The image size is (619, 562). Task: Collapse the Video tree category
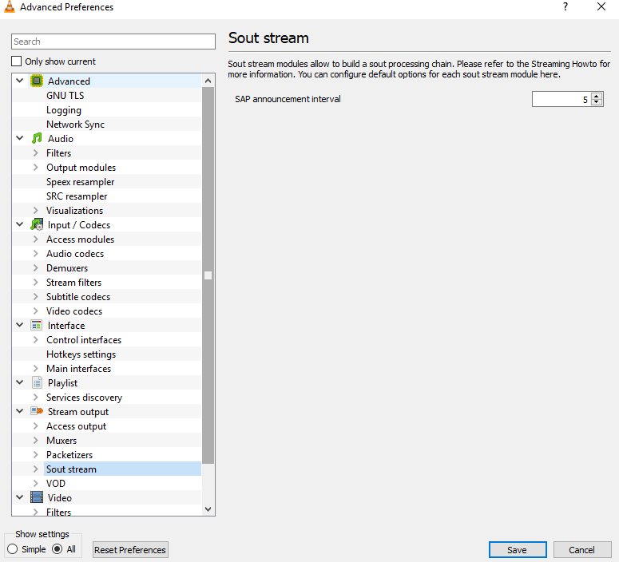[20, 497]
